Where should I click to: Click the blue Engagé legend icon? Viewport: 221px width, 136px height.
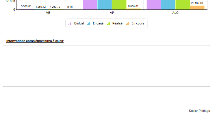pyautogui.click(x=89, y=23)
